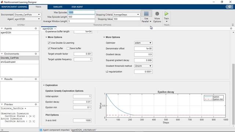Click the Epsilon min field
Image resolution: width=235 pixels, height=132 pixels.
(x=82, y=107)
